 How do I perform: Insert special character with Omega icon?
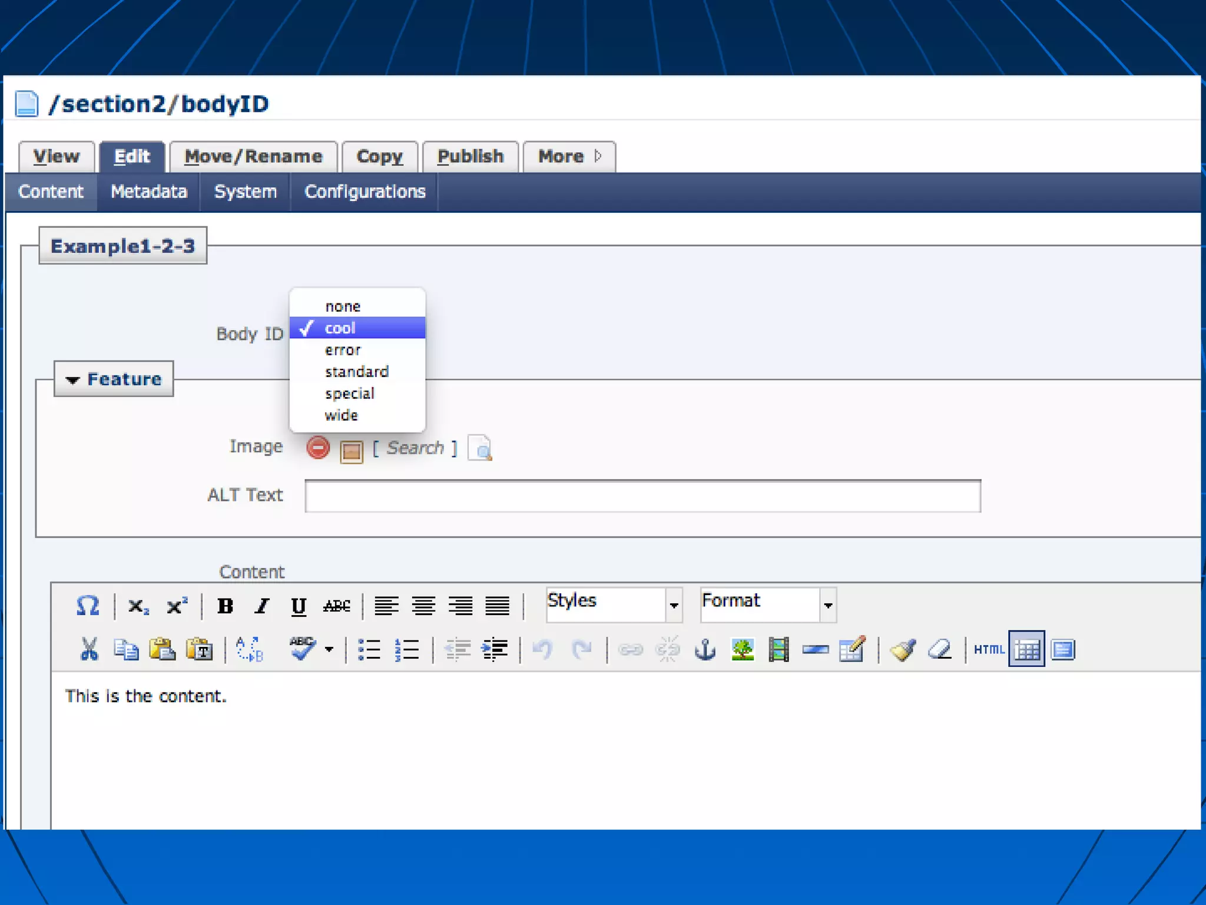(x=88, y=606)
